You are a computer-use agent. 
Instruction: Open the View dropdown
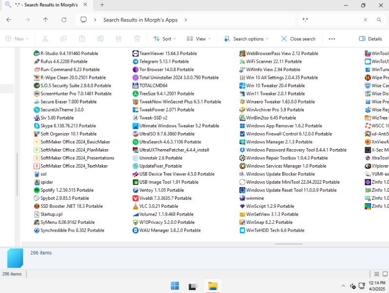pyautogui.click(x=199, y=39)
